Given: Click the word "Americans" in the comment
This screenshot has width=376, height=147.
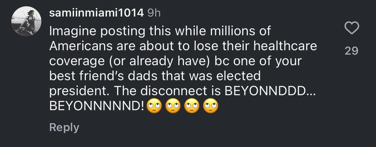Looking at the screenshot, I should click(x=81, y=46).
